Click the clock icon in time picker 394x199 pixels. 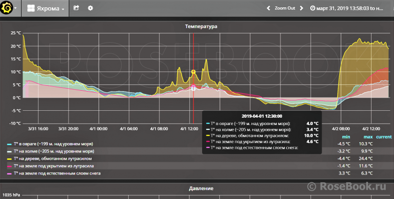tap(313, 8)
